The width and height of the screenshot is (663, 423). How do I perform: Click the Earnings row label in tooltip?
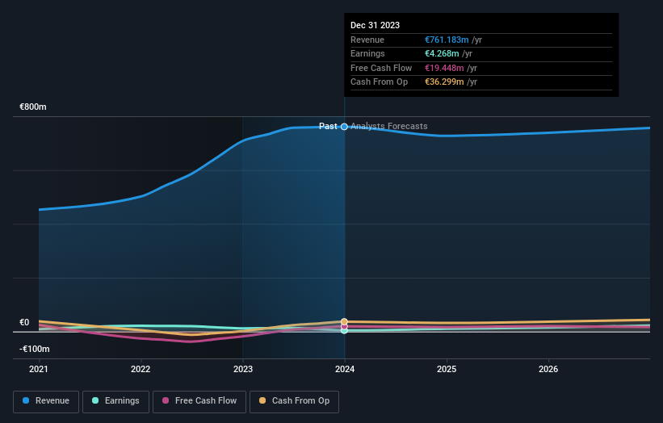click(368, 53)
